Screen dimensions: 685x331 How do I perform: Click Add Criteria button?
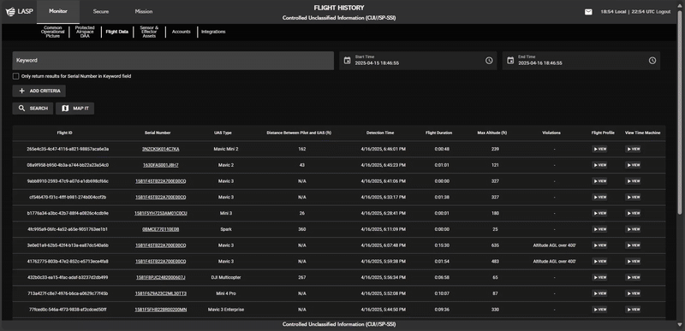pyautogui.click(x=39, y=91)
